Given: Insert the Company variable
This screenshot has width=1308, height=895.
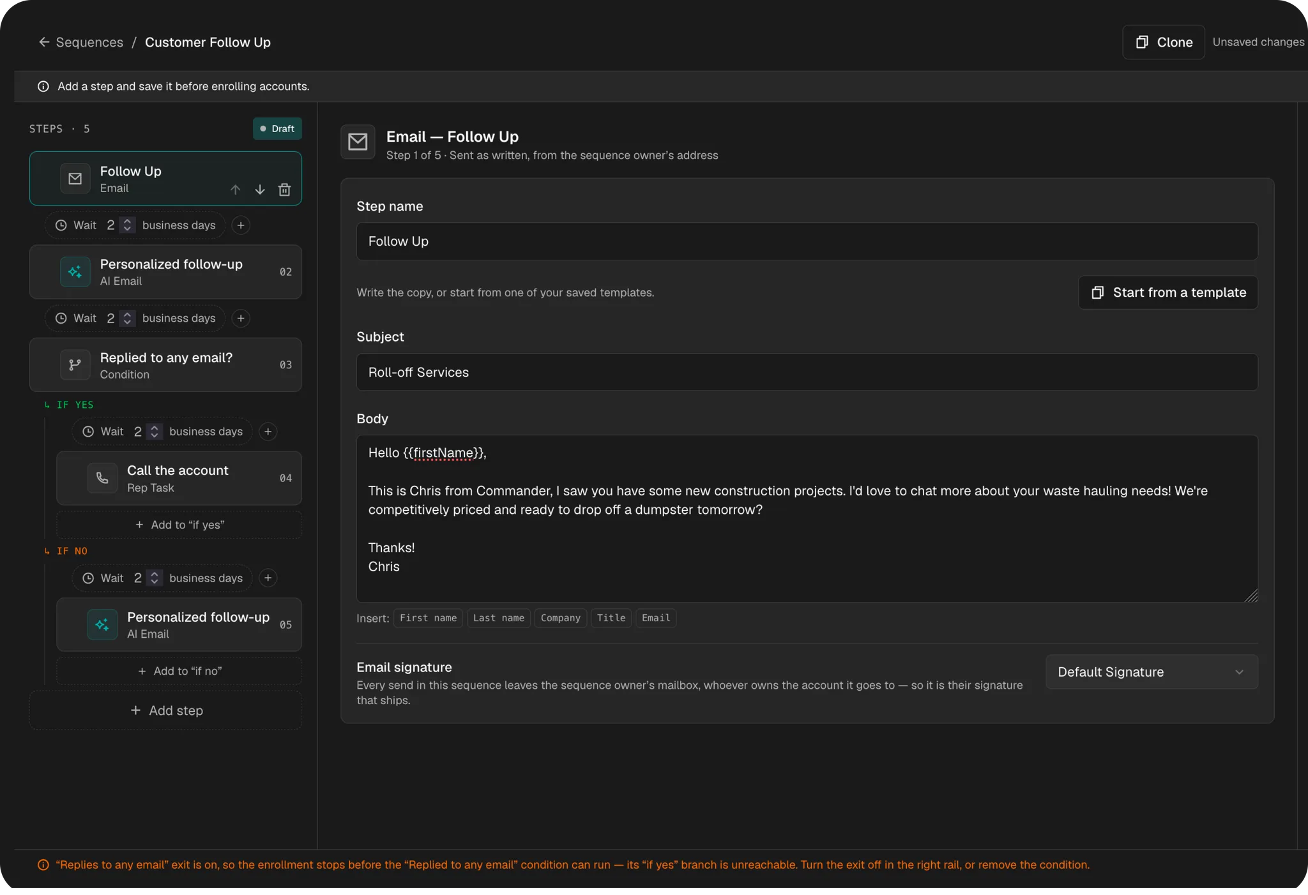Looking at the screenshot, I should [x=561, y=618].
